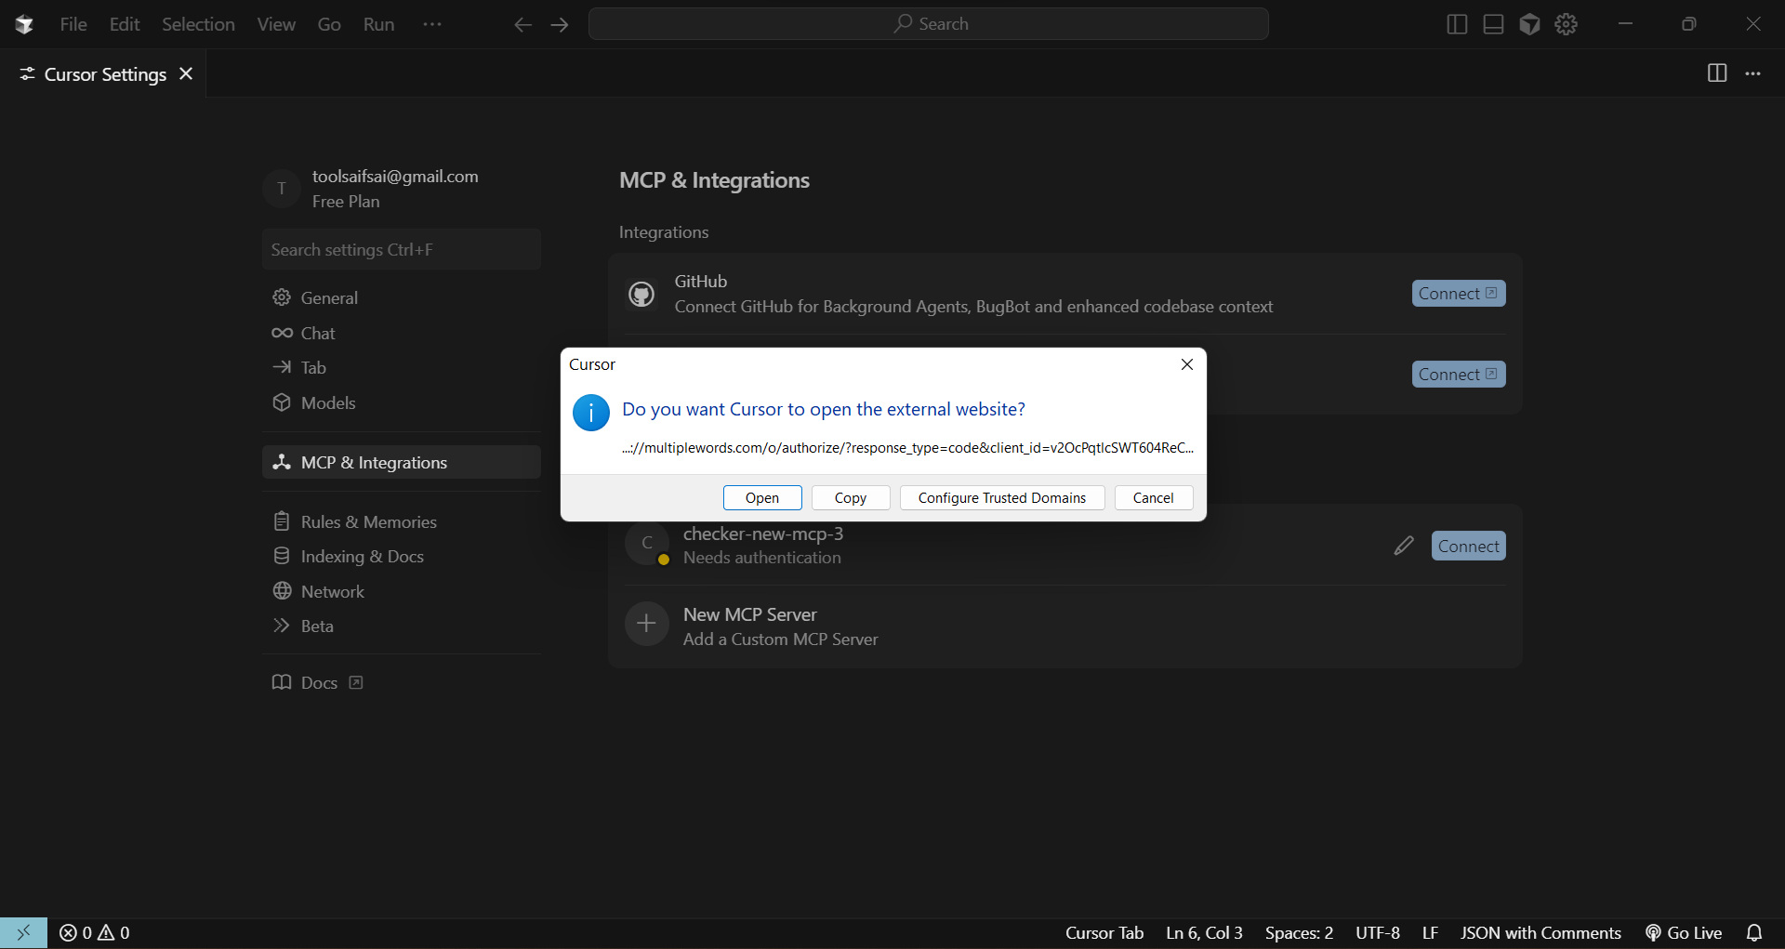Image resolution: width=1785 pixels, height=949 pixels.
Task: Click Spaces: 2 indentation indicator
Action: 1299,932
